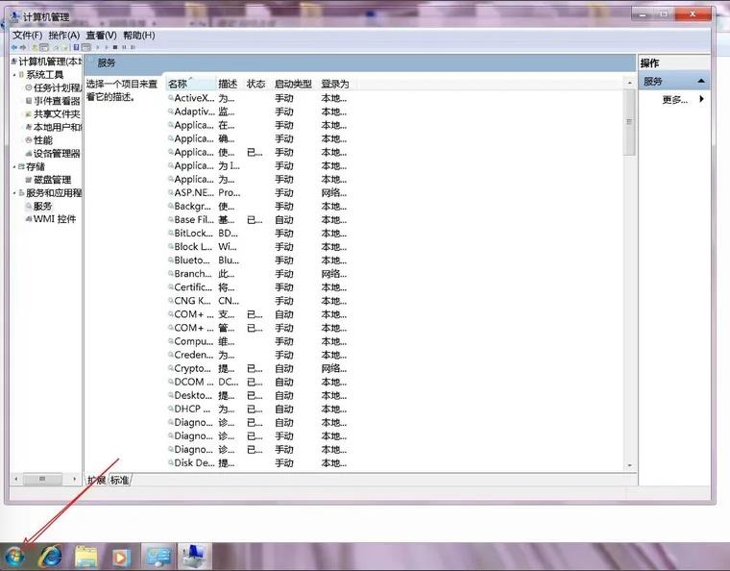Screen dimensions: 730x571
Task: Open the 操作(A) menu
Action: pyautogui.click(x=63, y=36)
